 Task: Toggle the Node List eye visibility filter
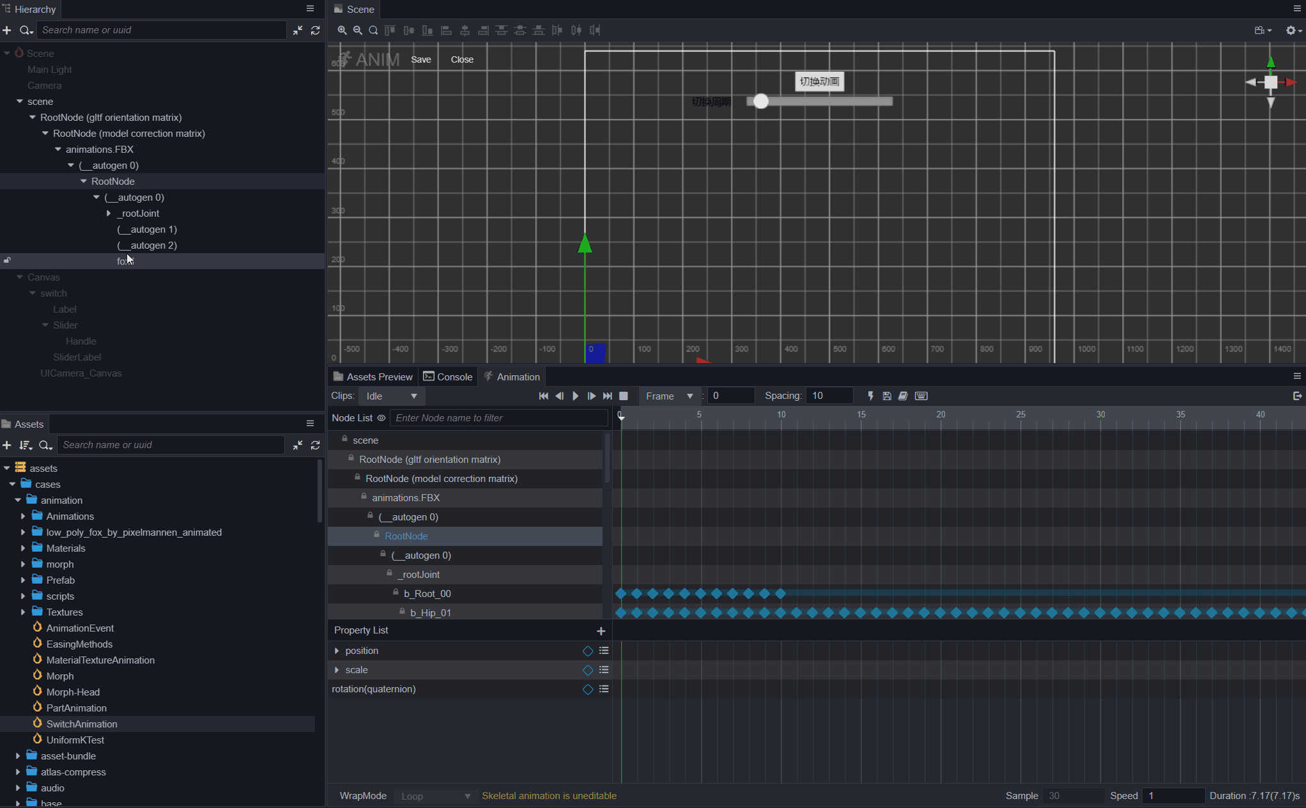pos(381,418)
